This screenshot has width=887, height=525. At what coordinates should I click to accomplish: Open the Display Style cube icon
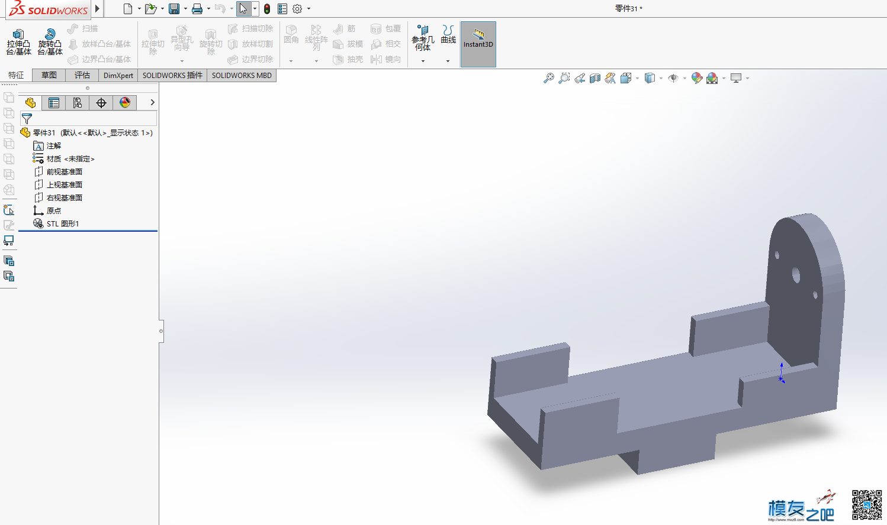[650, 78]
